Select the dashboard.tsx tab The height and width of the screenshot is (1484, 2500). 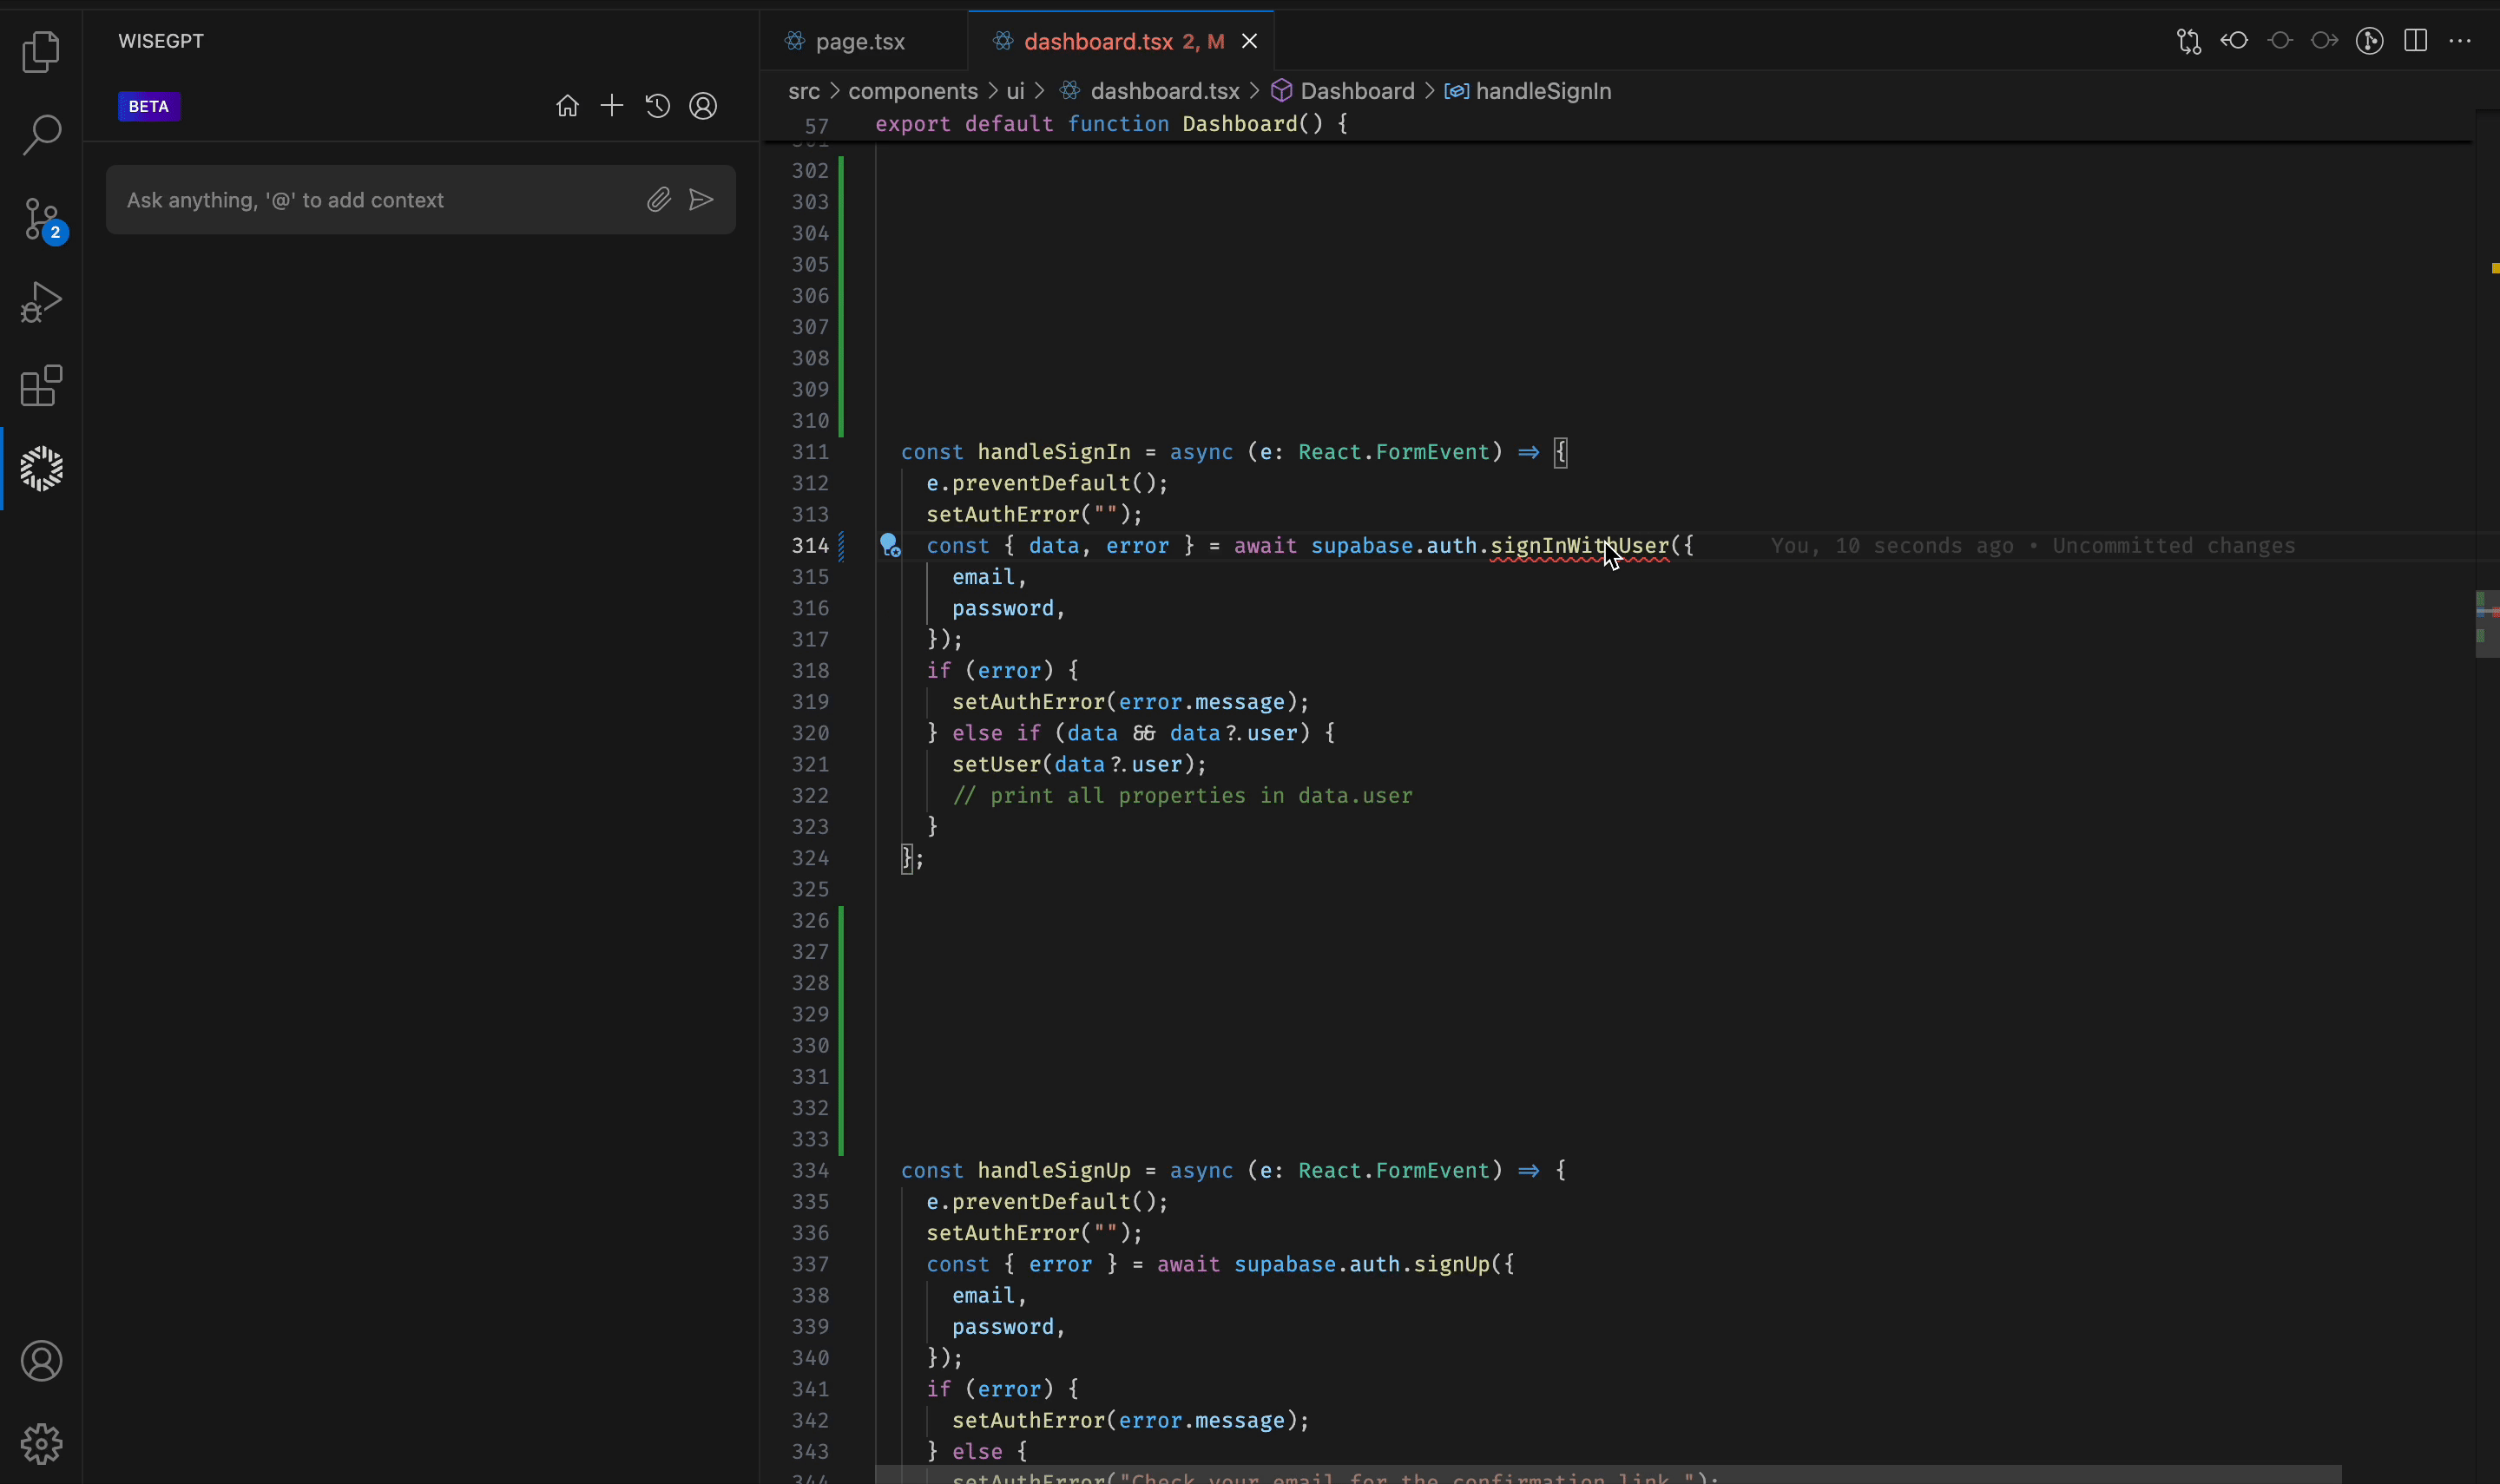(1095, 41)
